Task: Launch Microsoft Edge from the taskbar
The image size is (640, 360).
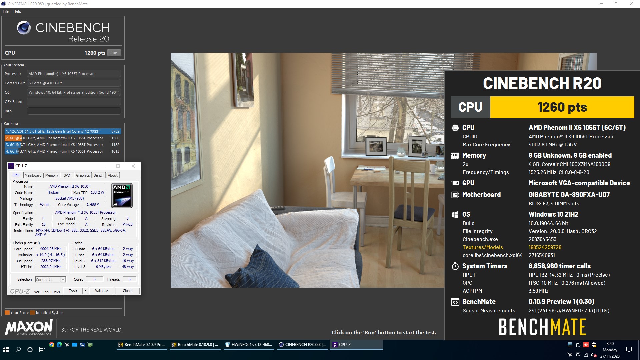Action: [59, 345]
